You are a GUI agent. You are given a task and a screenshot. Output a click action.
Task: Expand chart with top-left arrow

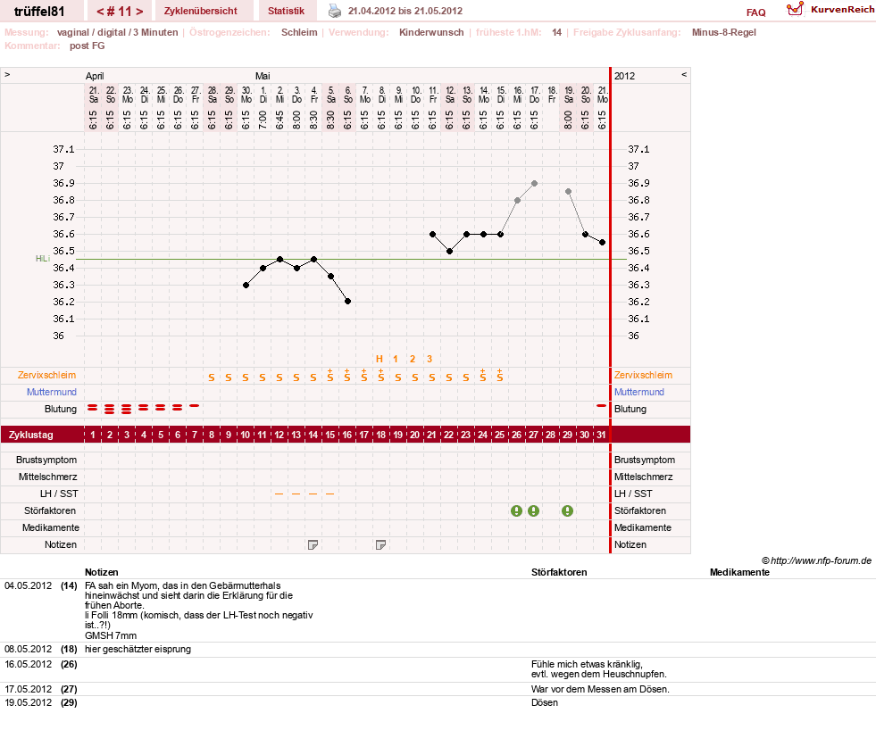[x=7, y=74]
